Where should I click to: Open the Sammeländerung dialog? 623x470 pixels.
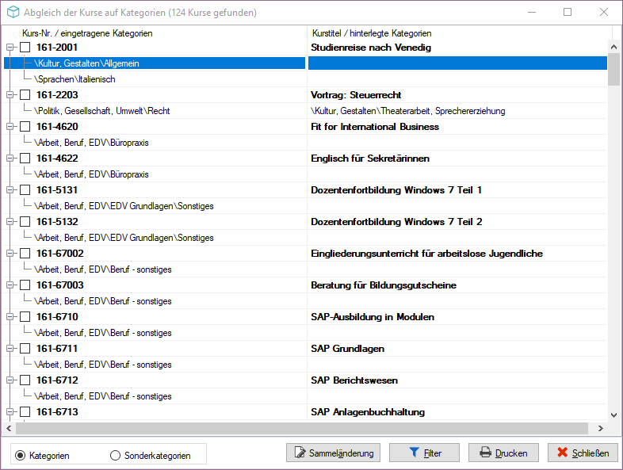333,453
